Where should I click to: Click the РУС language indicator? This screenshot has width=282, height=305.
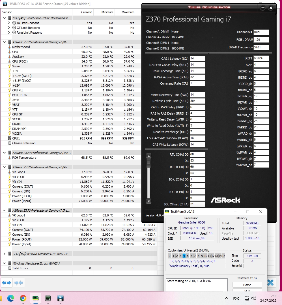(x=236, y=298)
